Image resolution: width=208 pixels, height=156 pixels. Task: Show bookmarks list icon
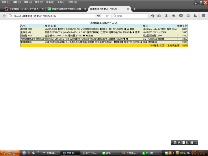click(x=159, y=16)
